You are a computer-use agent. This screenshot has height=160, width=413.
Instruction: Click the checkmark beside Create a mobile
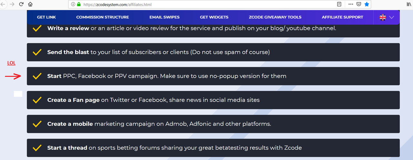coord(37,124)
